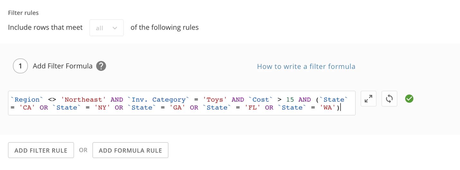Place cursor on 'GA' state value
The image size is (460, 170).
[x=178, y=107]
